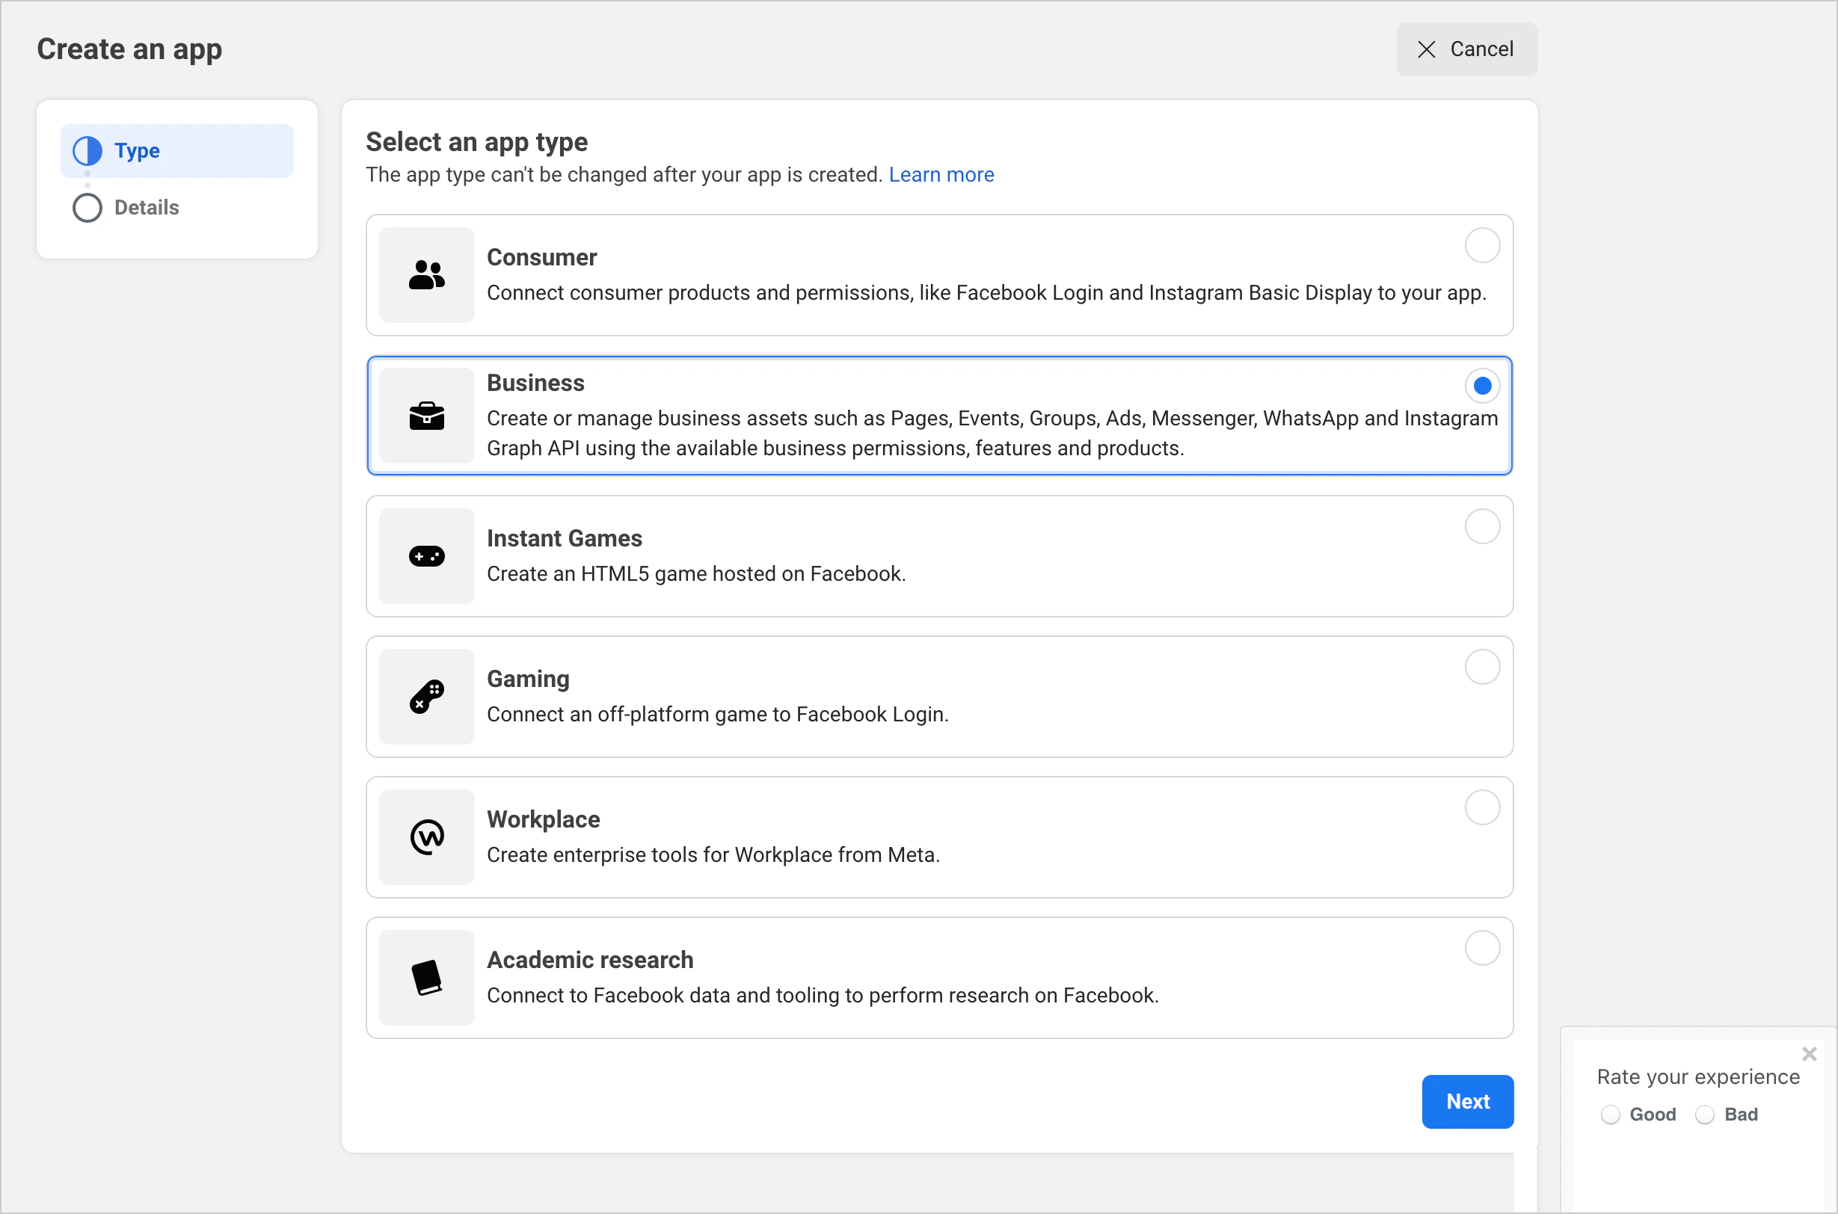1838x1214 pixels.
Task: Click the Workplace from Meta logo icon
Action: pyautogui.click(x=427, y=836)
